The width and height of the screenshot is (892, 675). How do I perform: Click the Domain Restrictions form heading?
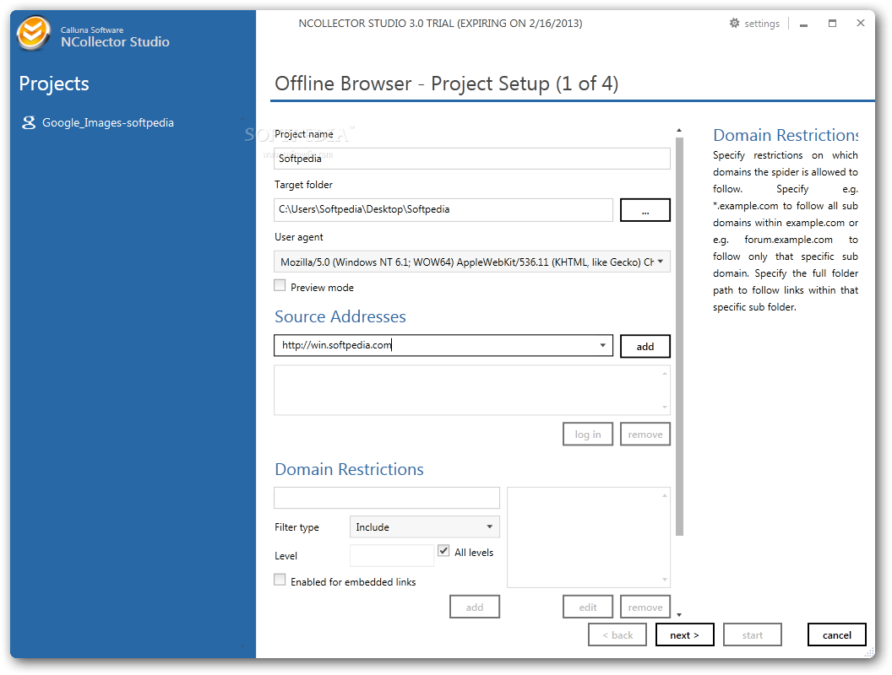click(350, 469)
